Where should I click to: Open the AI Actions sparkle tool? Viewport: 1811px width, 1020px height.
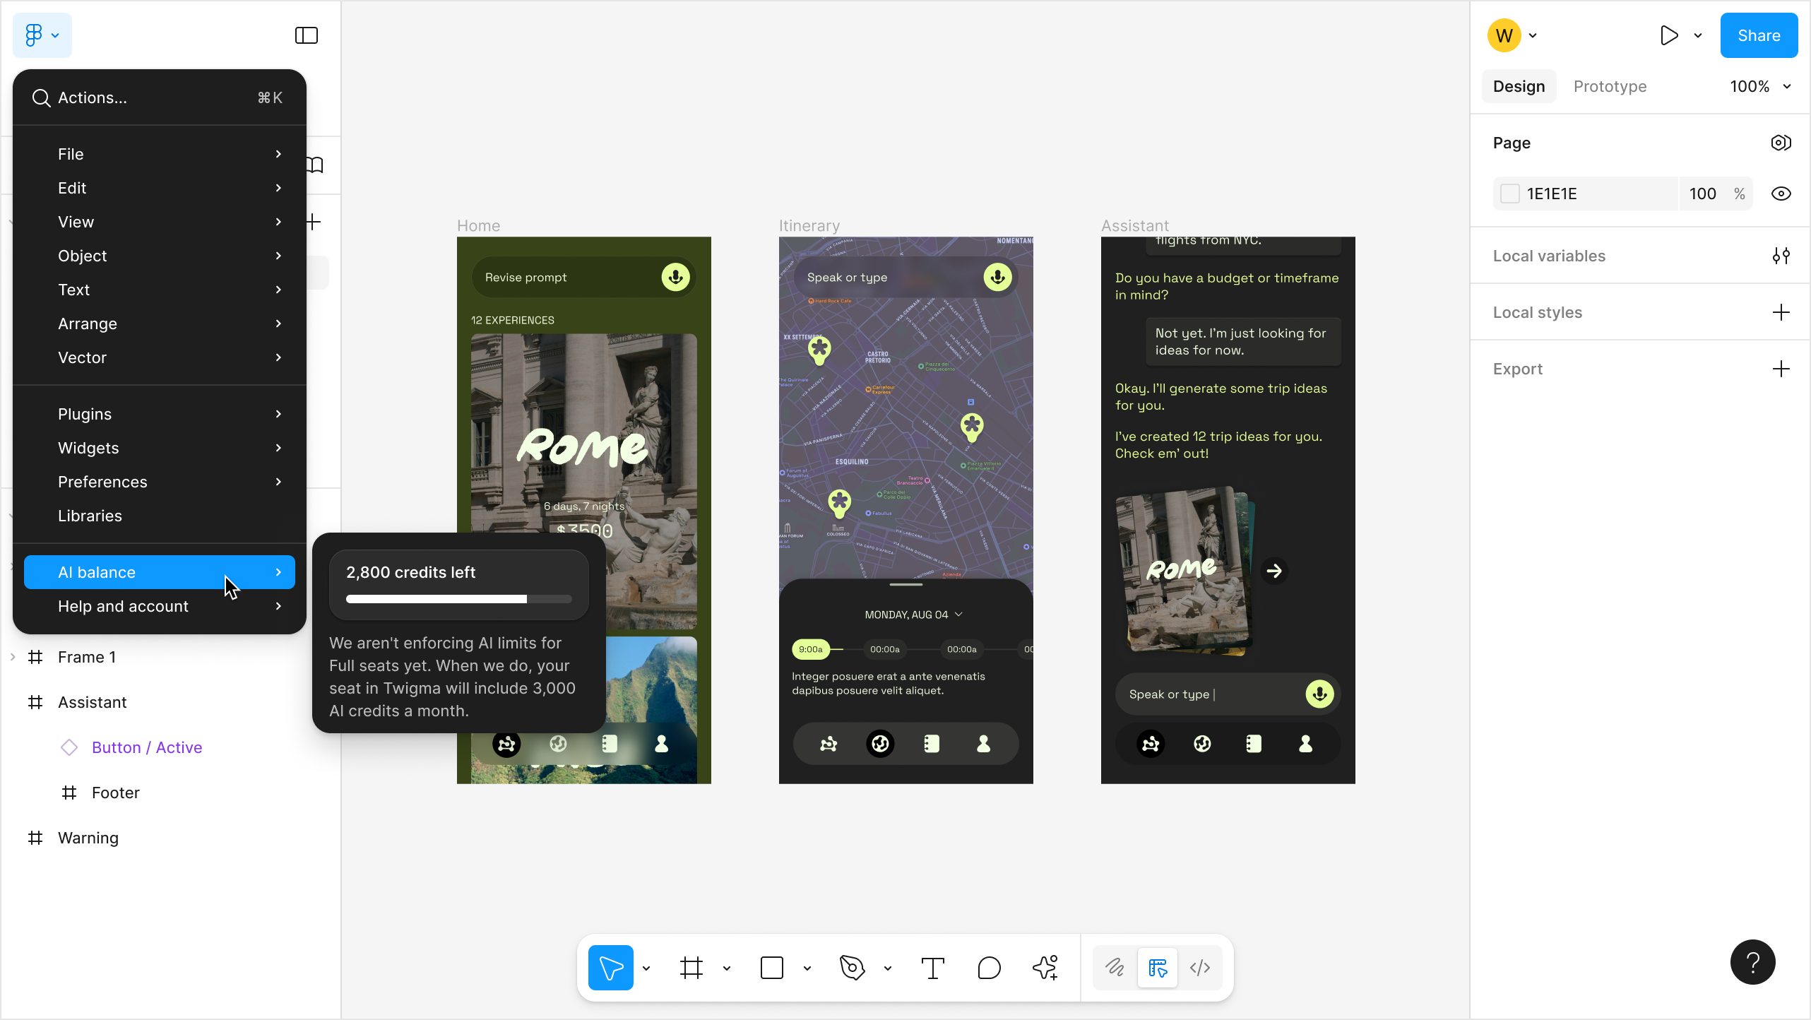pyautogui.click(x=1045, y=967)
